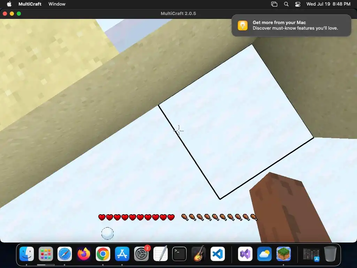Open Launchpad from the Dock
The width and height of the screenshot is (357, 268).
click(x=46, y=254)
